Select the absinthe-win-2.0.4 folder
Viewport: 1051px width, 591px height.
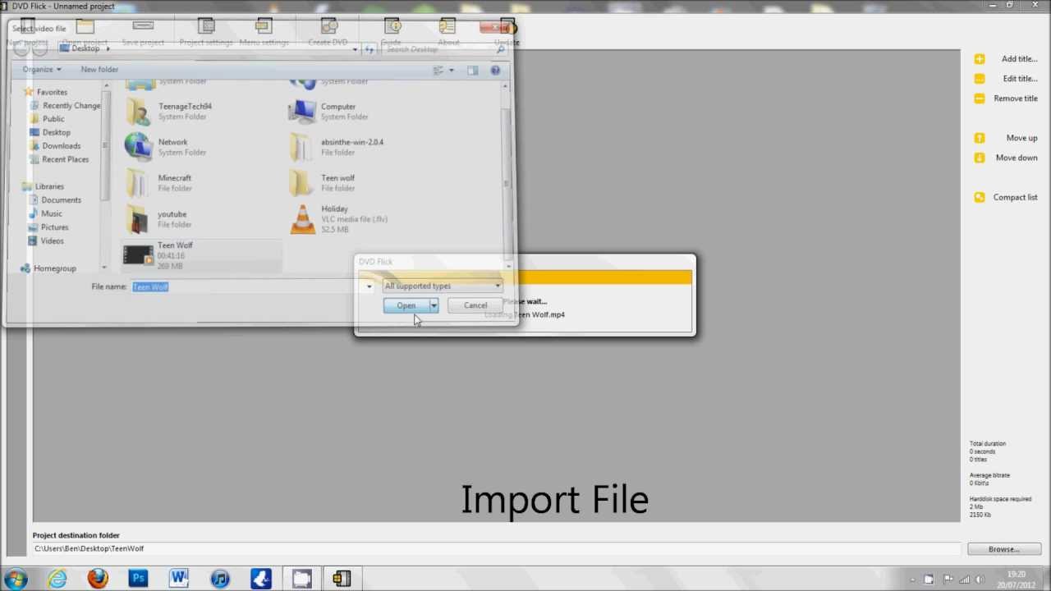click(337, 147)
